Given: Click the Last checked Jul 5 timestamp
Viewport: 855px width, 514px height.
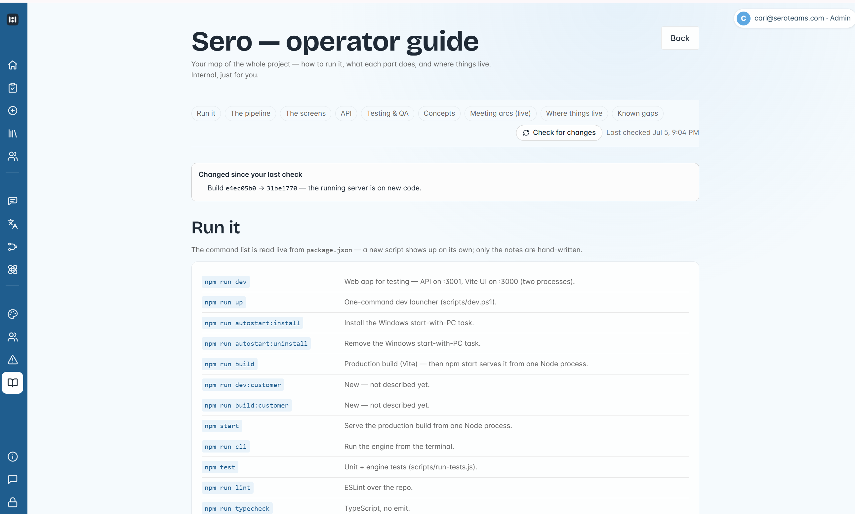Looking at the screenshot, I should click(x=652, y=133).
